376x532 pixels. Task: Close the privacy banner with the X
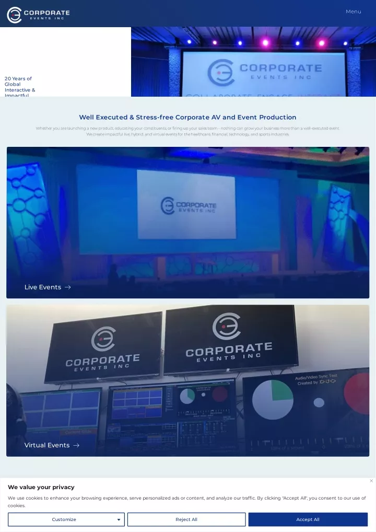point(371,481)
